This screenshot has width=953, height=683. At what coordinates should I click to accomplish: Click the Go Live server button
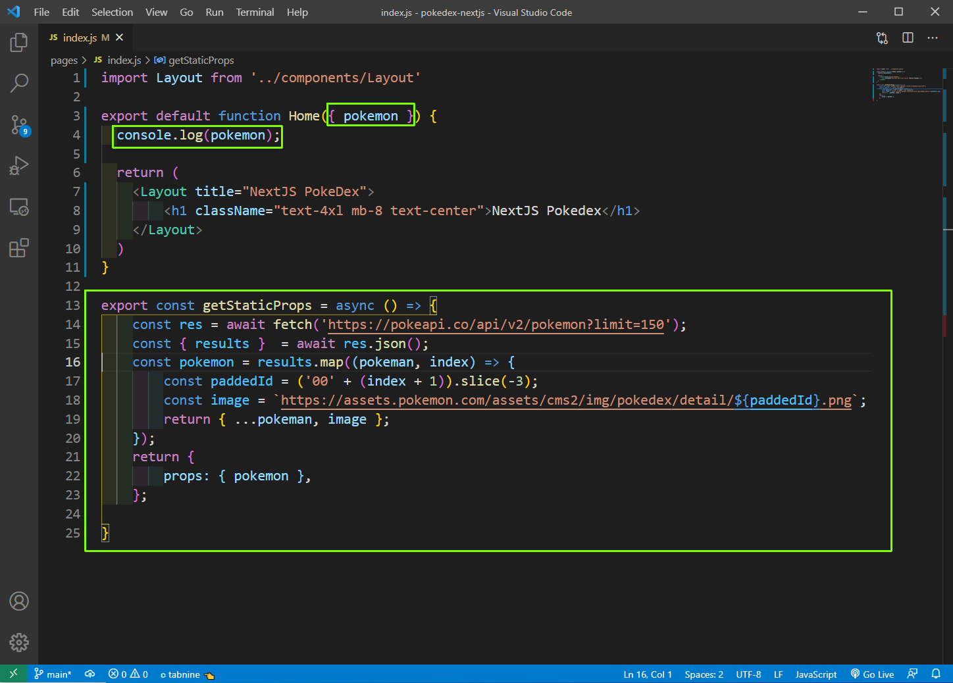pyautogui.click(x=872, y=674)
